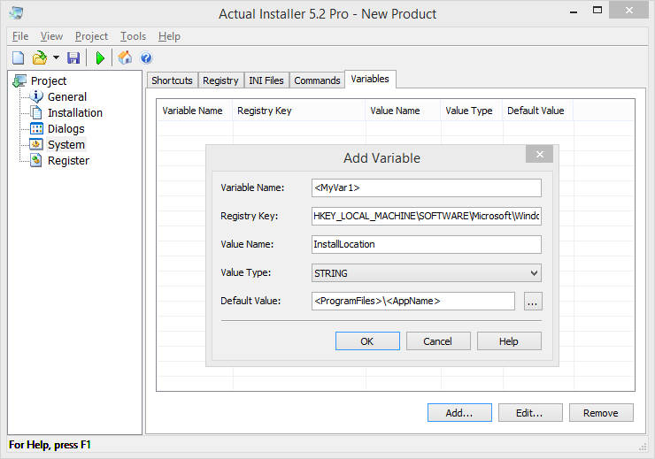Screen dimensions: 655x459
Task: Click the green Build play icon
Action: 100,58
